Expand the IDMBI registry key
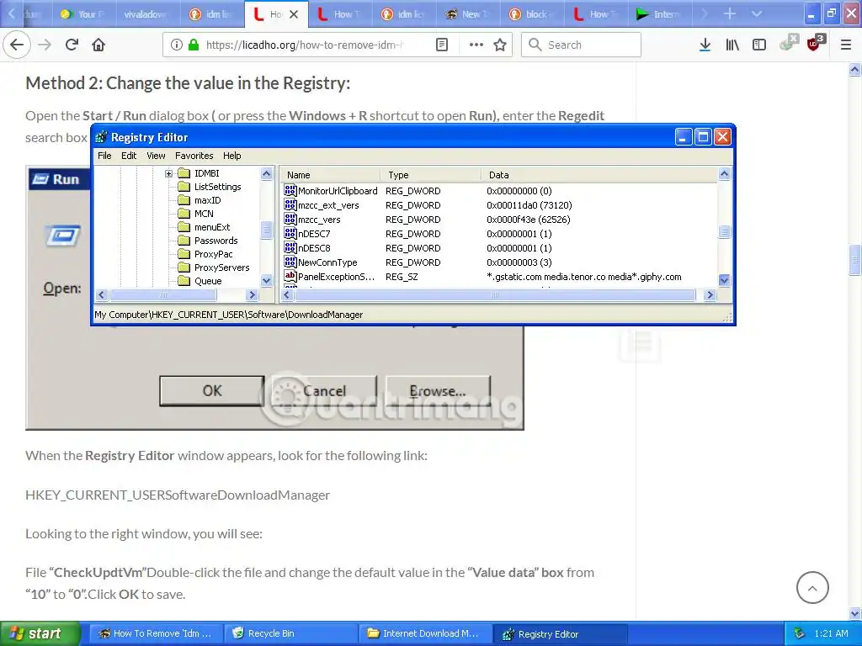Viewport: 862px width, 646px height. pos(168,173)
